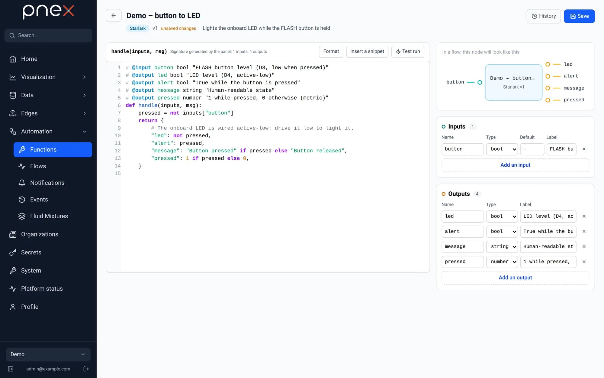The width and height of the screenshot is (604, 378).
Task: Edit the button input name field
Action: (462, 149)
